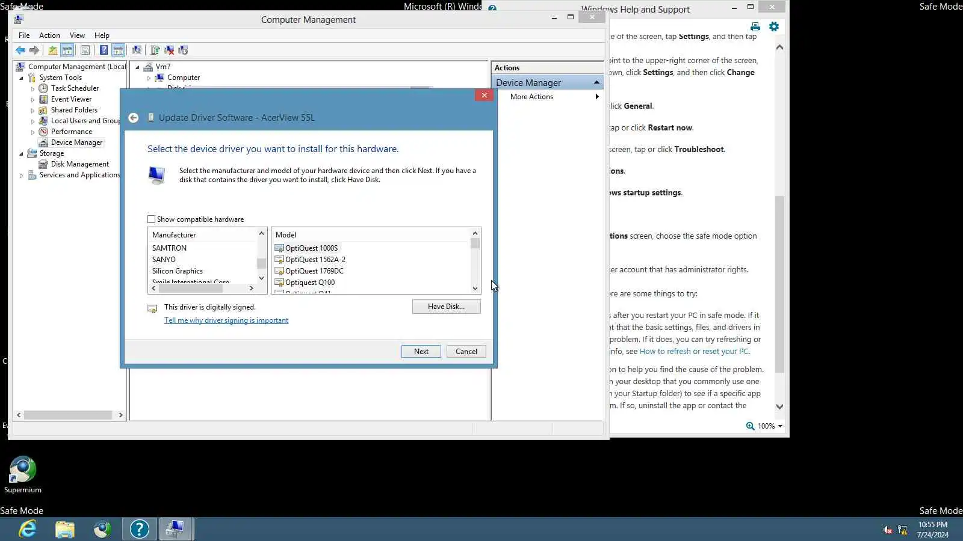Click the Back arrow in Computer Management toolbar
The width and height of the screenshot is (963, 541).
click(20, 50)
